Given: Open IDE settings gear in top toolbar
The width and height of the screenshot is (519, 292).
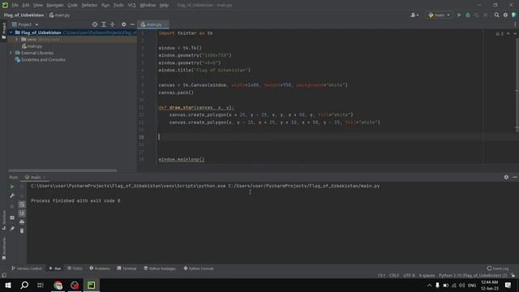Looking at the screenshot, I should pyautogui.click(x=505, y=15).
